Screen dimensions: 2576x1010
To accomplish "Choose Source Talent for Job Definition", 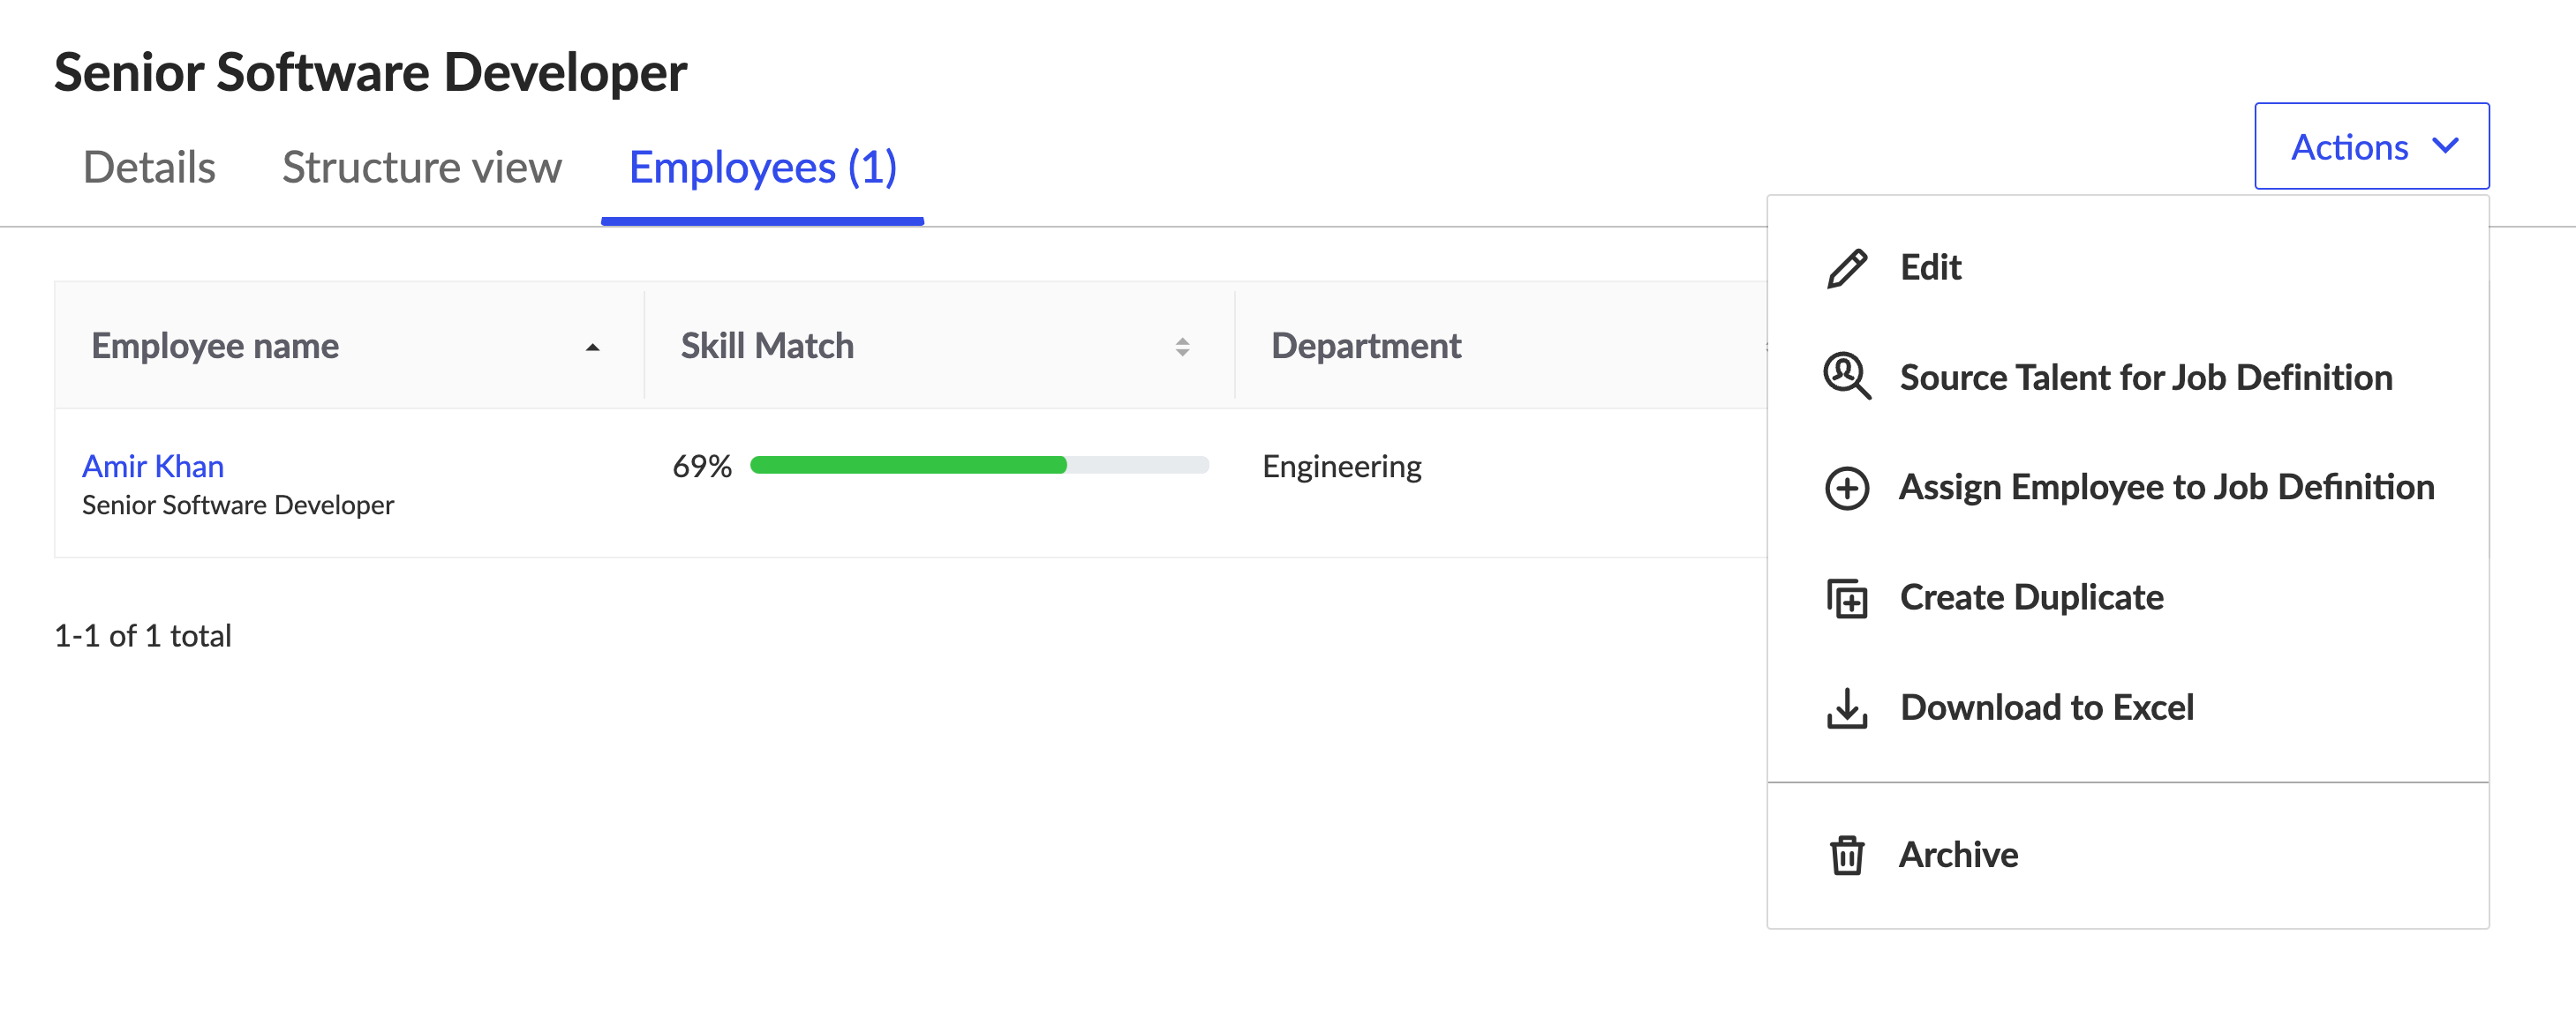I will 2145,377.
